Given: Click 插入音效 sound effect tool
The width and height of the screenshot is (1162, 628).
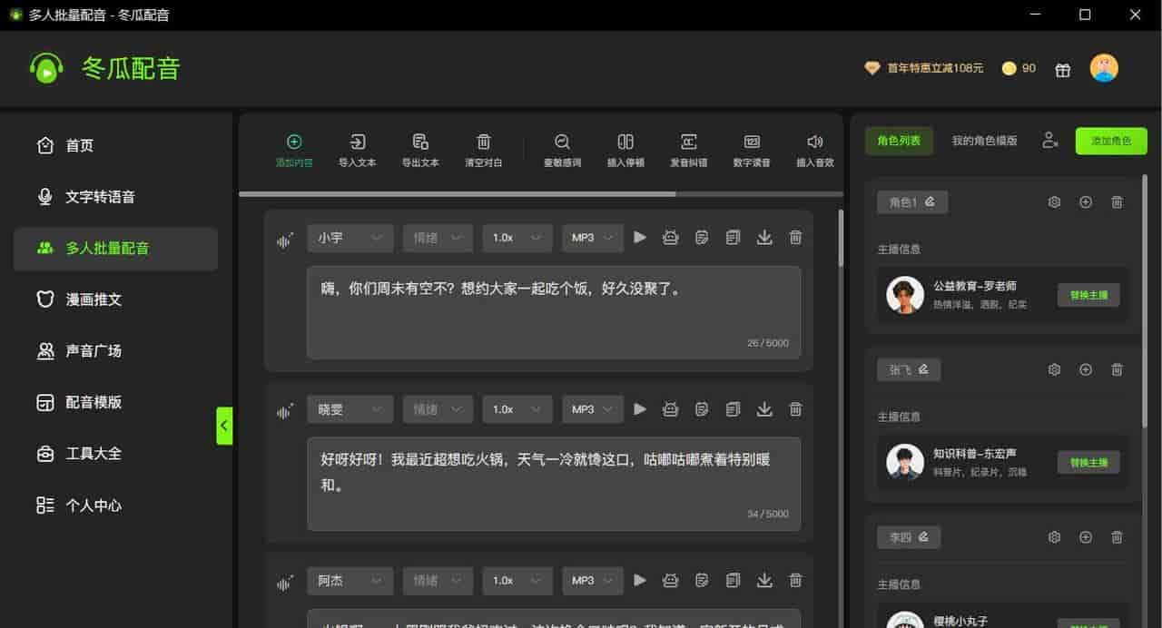Looking at the screenshot, I should 815,151.
